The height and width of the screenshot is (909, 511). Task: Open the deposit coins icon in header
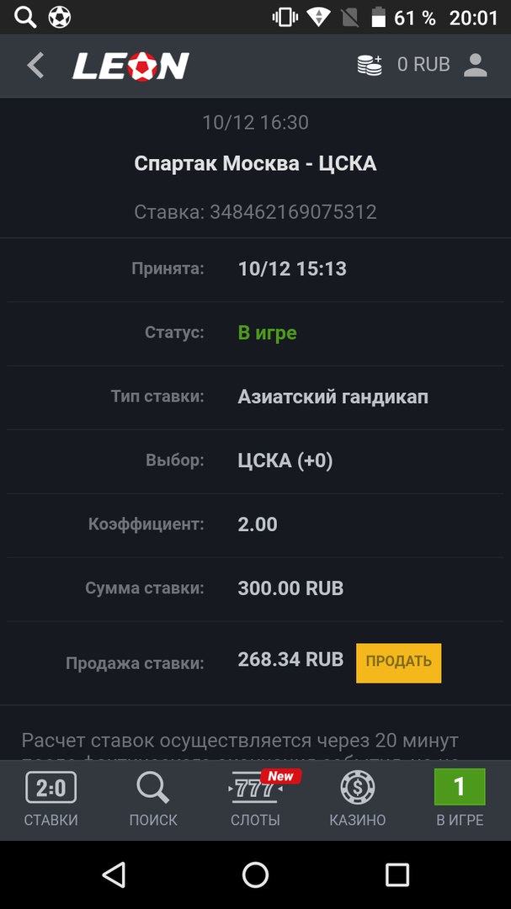point(369,63)
